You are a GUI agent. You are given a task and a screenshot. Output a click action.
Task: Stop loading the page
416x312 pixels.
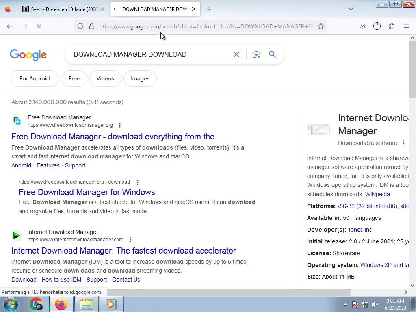(x=39, y=26)
